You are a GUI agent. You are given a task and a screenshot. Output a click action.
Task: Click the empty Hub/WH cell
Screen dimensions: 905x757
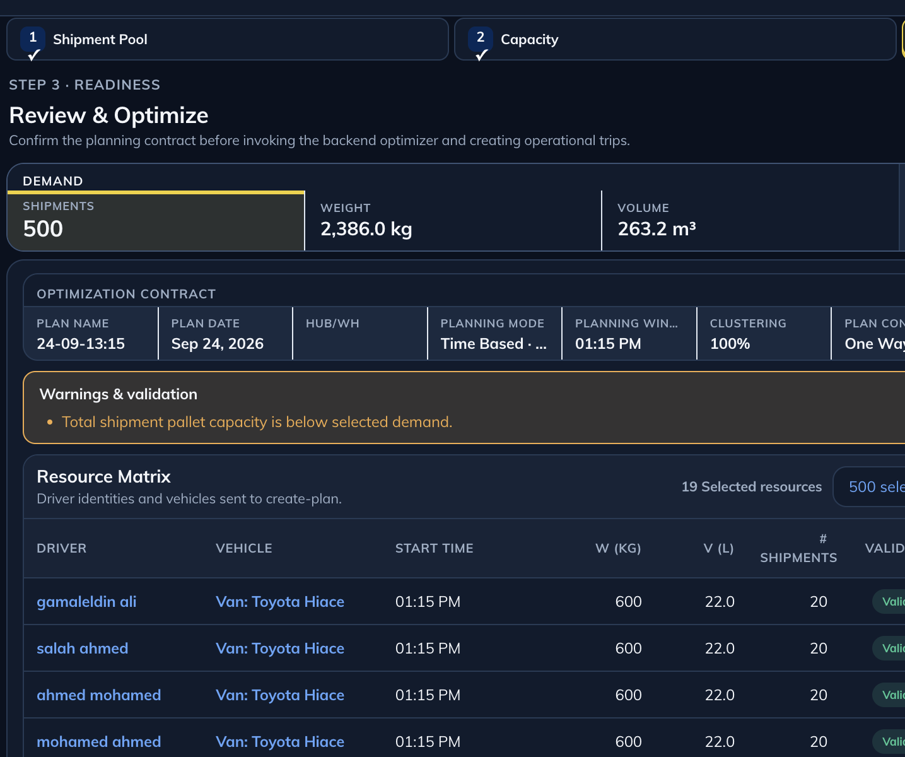pyautogui.click(x=360, y=334)
